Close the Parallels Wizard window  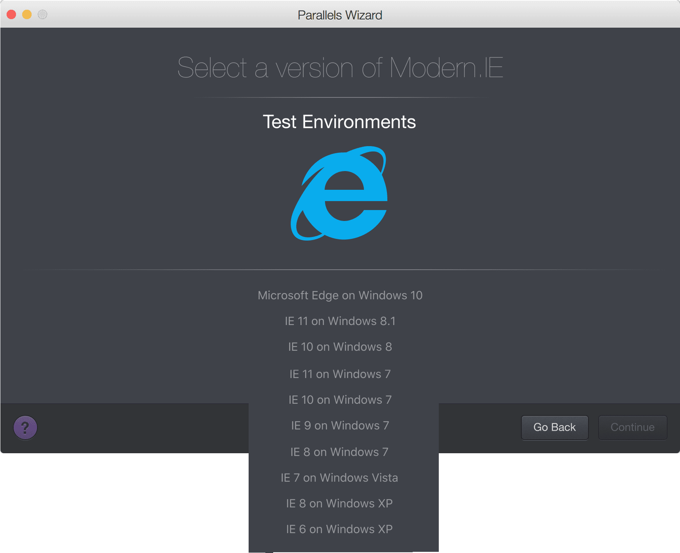click(x=12, y=14)
